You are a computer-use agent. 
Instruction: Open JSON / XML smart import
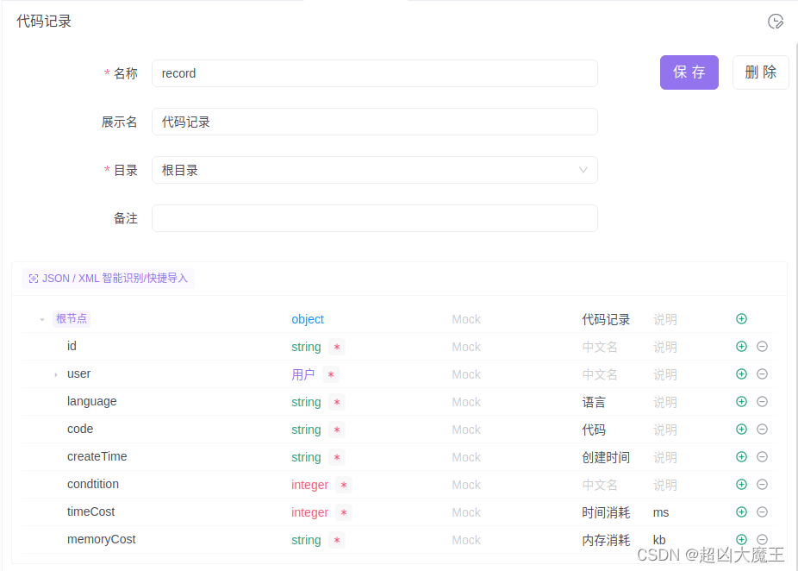(108, 278)
